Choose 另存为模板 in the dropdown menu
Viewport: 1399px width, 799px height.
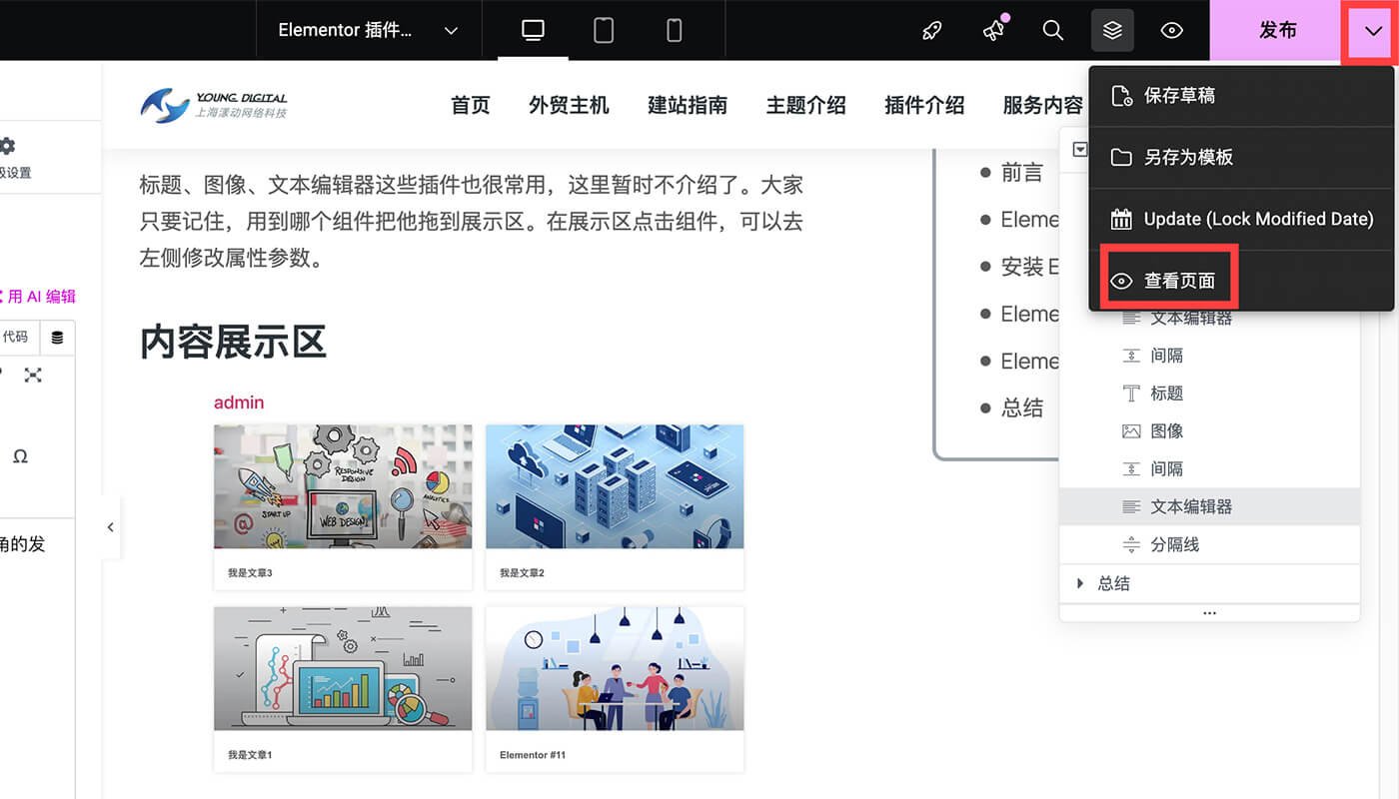(x=1189, y=157)
